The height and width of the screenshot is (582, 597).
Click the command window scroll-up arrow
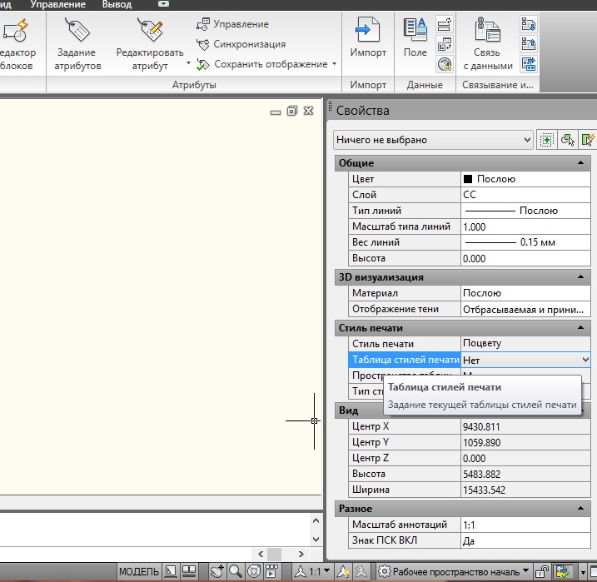[316, 520]
